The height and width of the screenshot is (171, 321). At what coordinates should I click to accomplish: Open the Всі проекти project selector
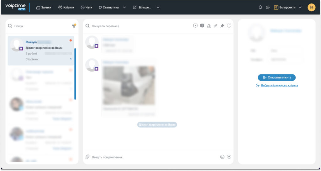pyautogui.click(x=288, y=7)
